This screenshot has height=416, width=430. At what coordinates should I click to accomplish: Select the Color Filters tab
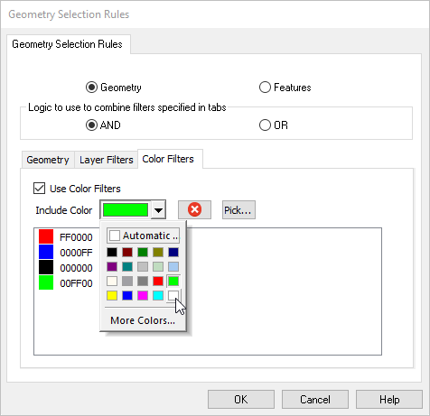tap(170, 159)
